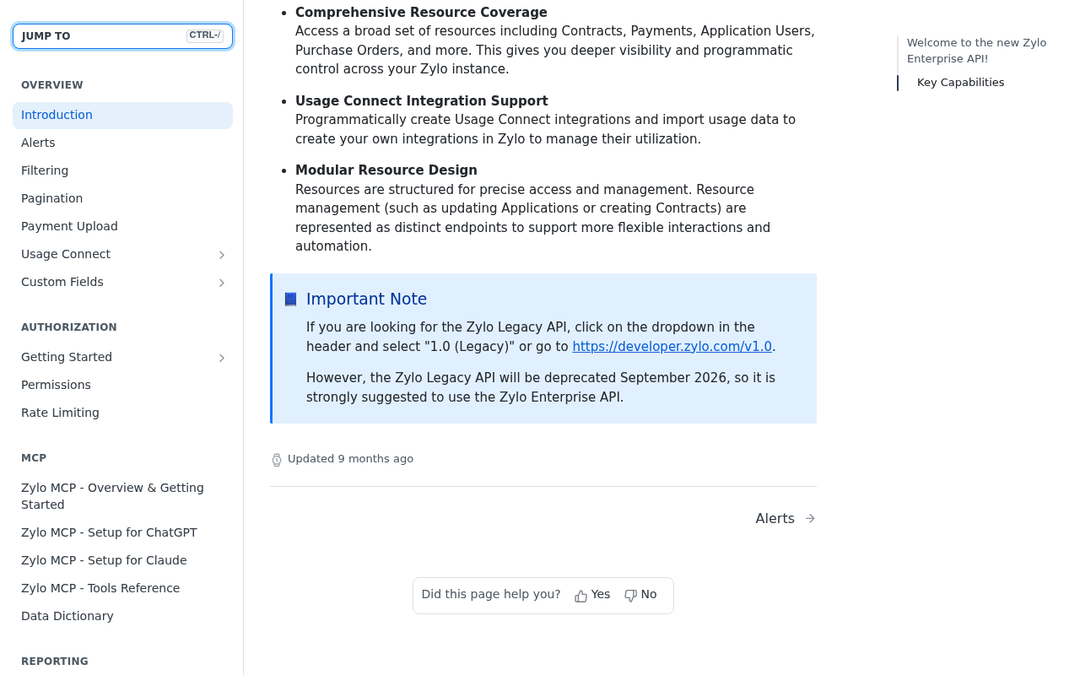1080x675 pixels.
Task: Expand the Getting Started chevron
Action: (222, 358)
